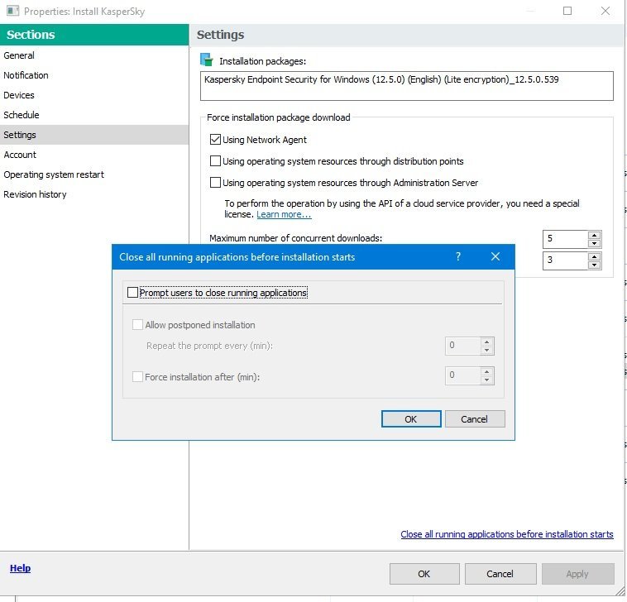Select the Settings section
The height and width of the screenshot is (602, 627).
94,135
